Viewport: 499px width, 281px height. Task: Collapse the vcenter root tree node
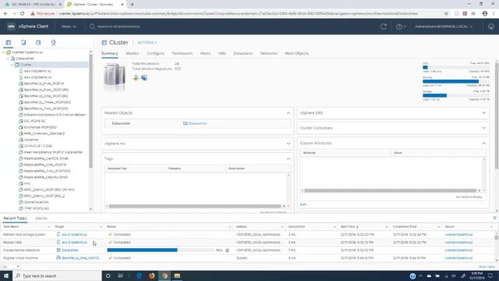[3, 52]
